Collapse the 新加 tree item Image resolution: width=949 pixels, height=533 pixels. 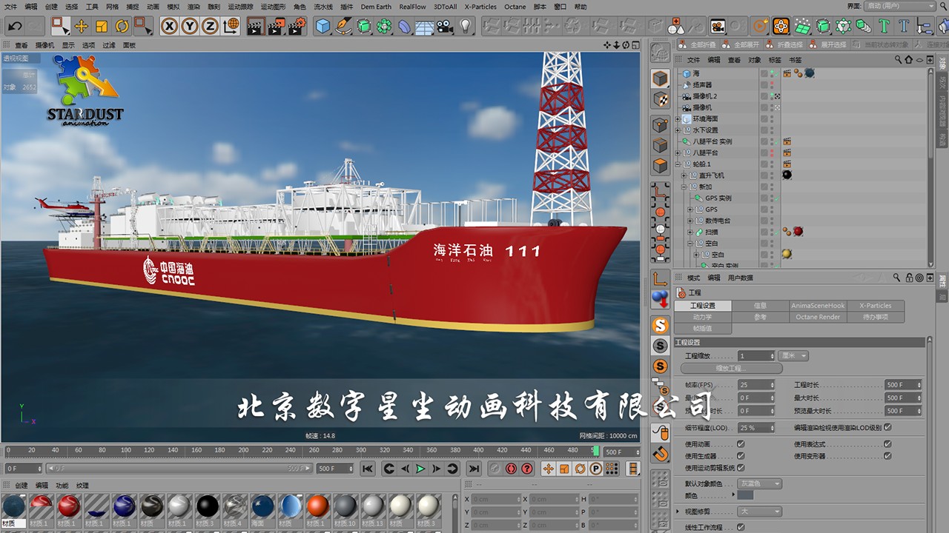pyautogui.click(x=684, y=187)
